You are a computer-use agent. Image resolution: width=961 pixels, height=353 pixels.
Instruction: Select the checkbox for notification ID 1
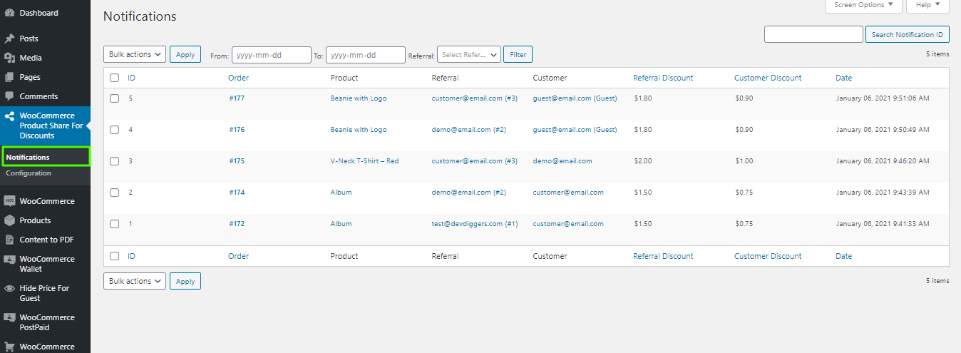point(114,224)
